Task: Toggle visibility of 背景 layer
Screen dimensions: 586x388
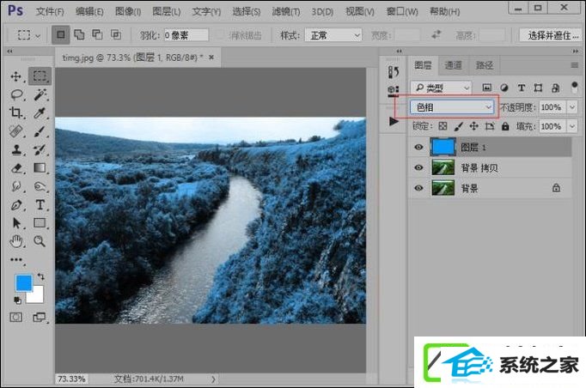Action: click(418, 188)
